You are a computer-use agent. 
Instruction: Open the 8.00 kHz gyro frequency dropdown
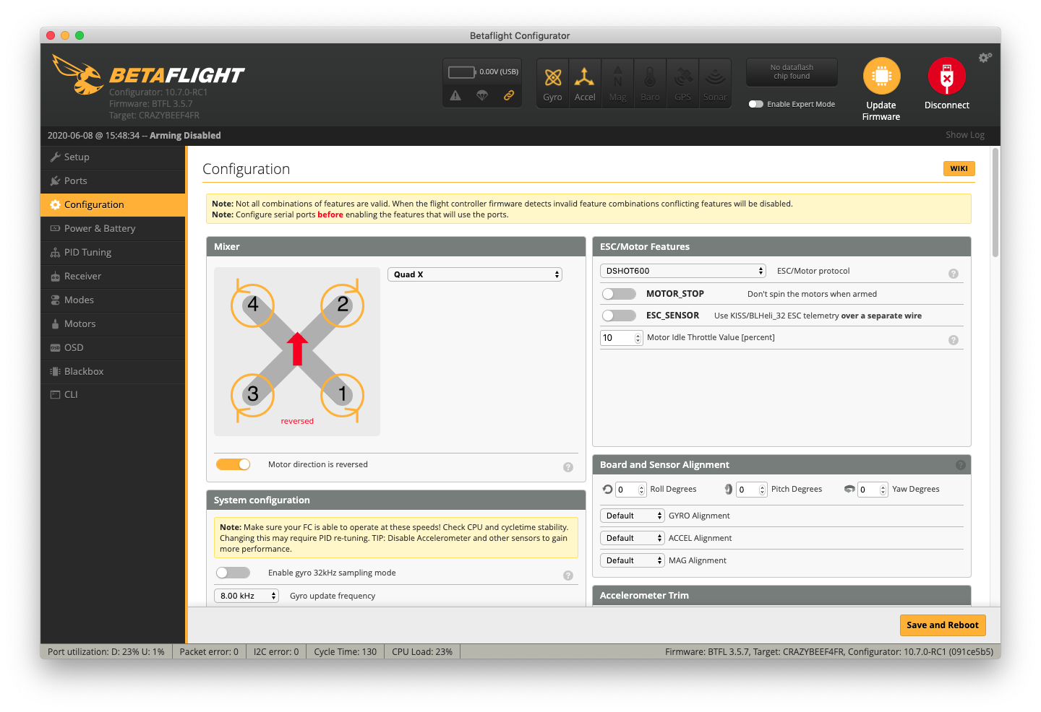point(247,596)
